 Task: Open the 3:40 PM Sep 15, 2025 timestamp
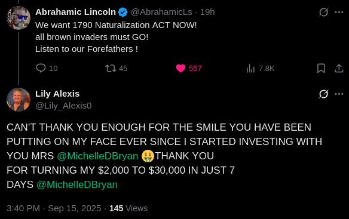(54, 208)
